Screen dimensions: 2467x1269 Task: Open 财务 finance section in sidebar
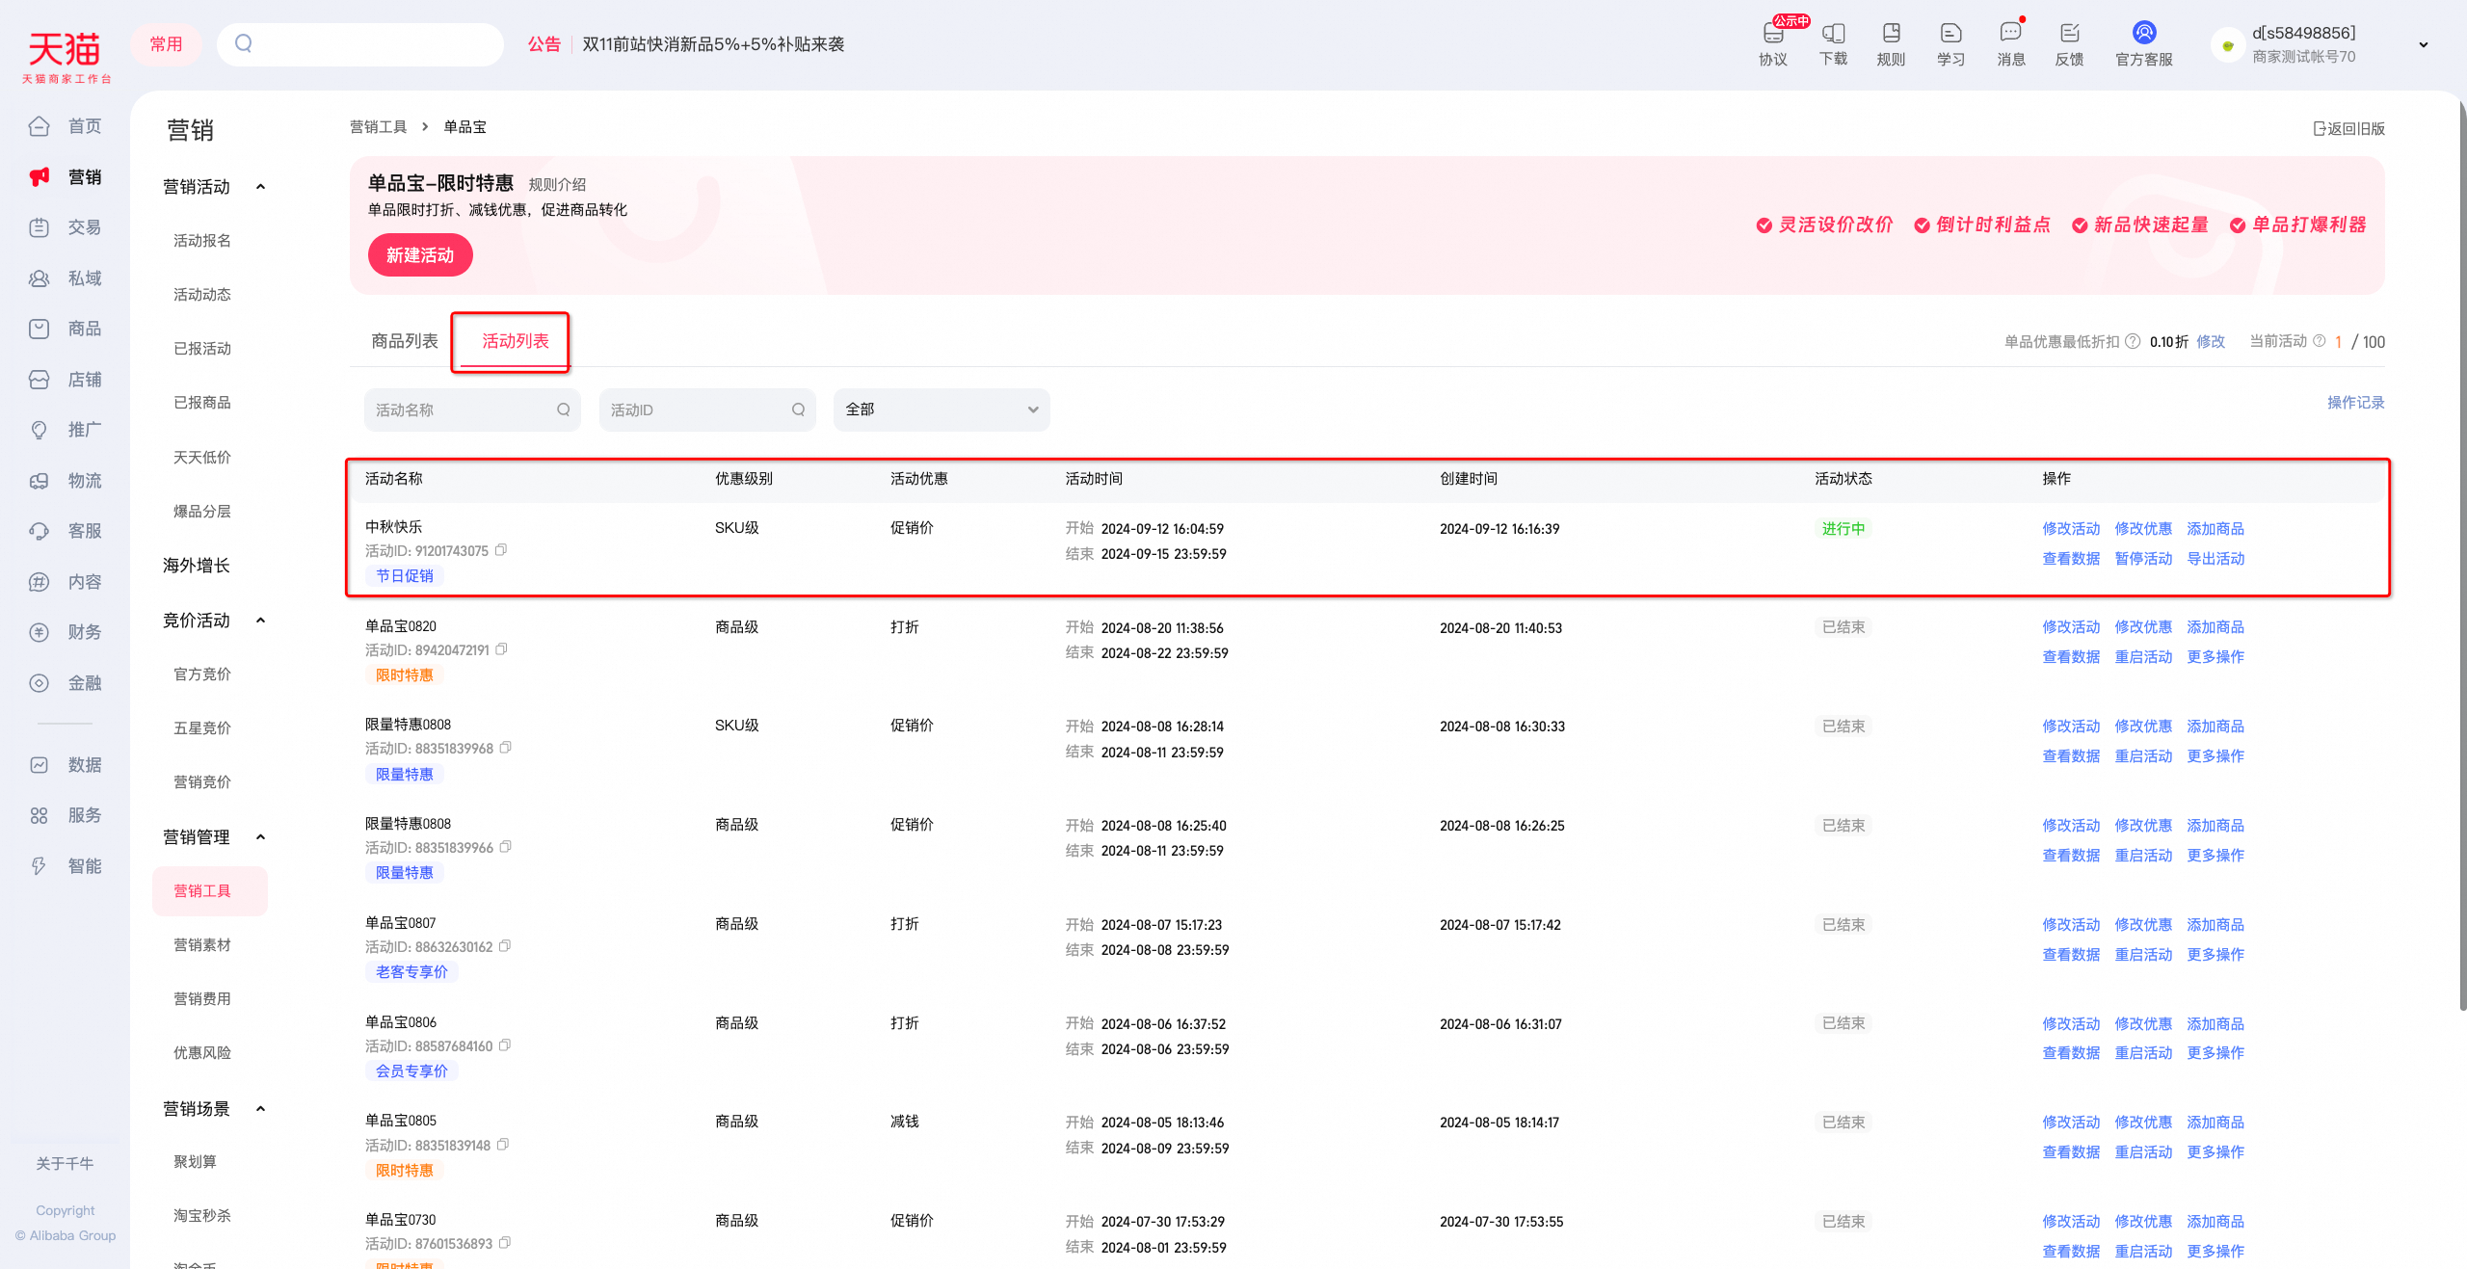click(x=66, y=632)
